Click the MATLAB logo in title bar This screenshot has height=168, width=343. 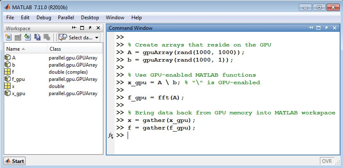click(8, 8)
